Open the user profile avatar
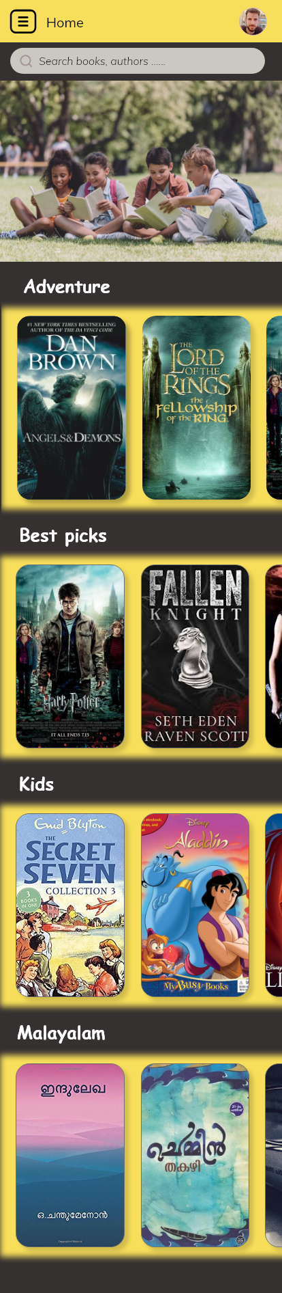 tap(253, 22)
